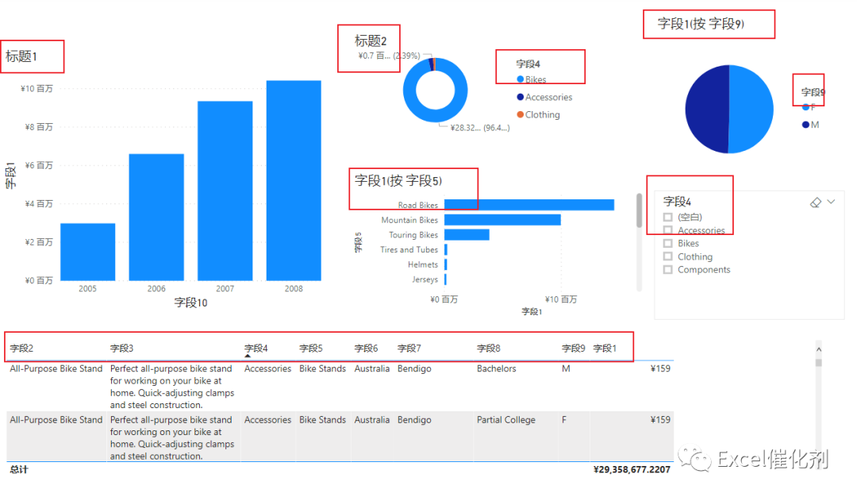The height and width of the screenshot is (497, 857).
Task: Click the total value ¥29,358,677.2207
Action: [632, 470]
